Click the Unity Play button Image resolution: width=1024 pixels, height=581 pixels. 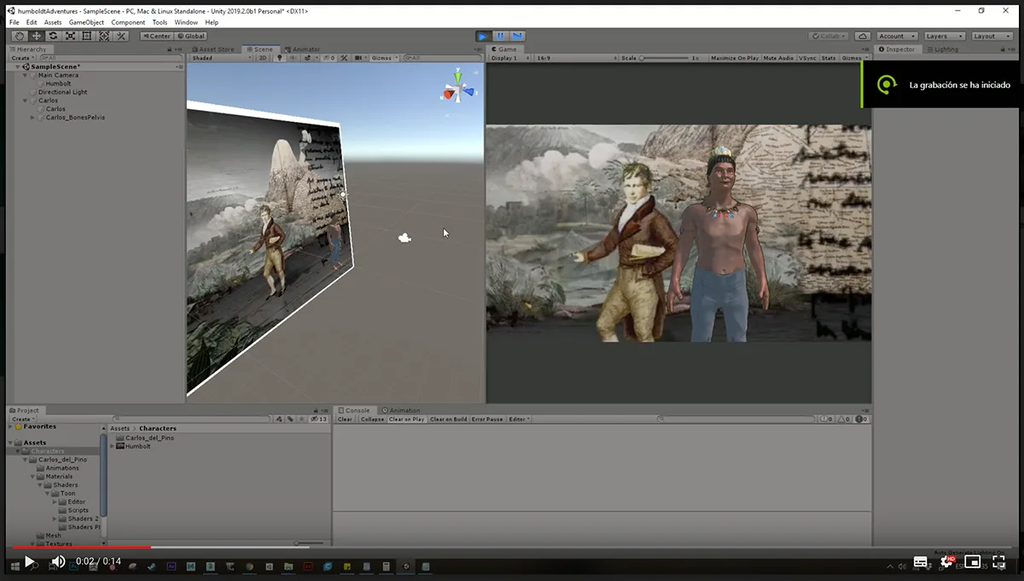483,36
